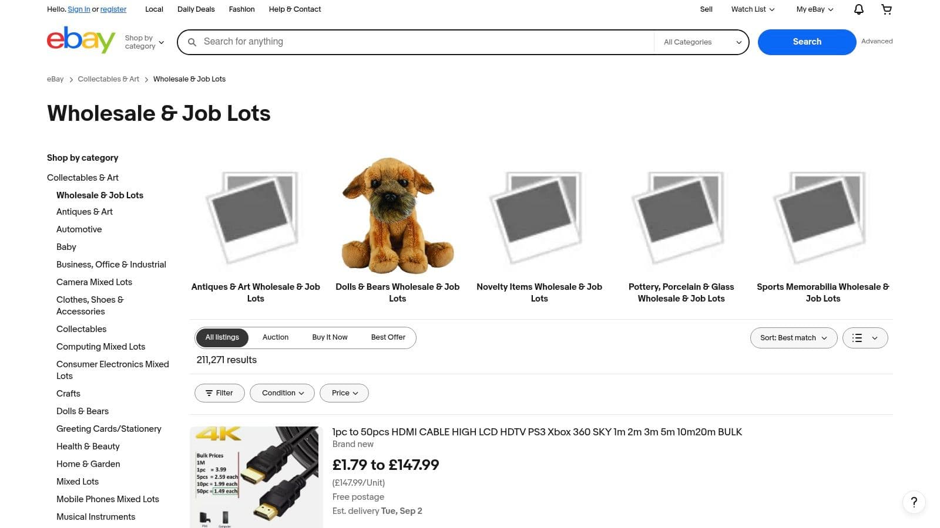This screenshot has height=528, width=940.
Task: Open the Dolls & Bears plush dog thumbnail
Action: 398,215
